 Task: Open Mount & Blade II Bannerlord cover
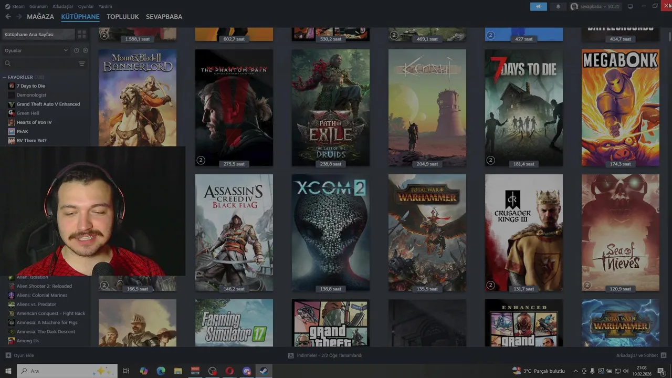[x=138, y=98]
